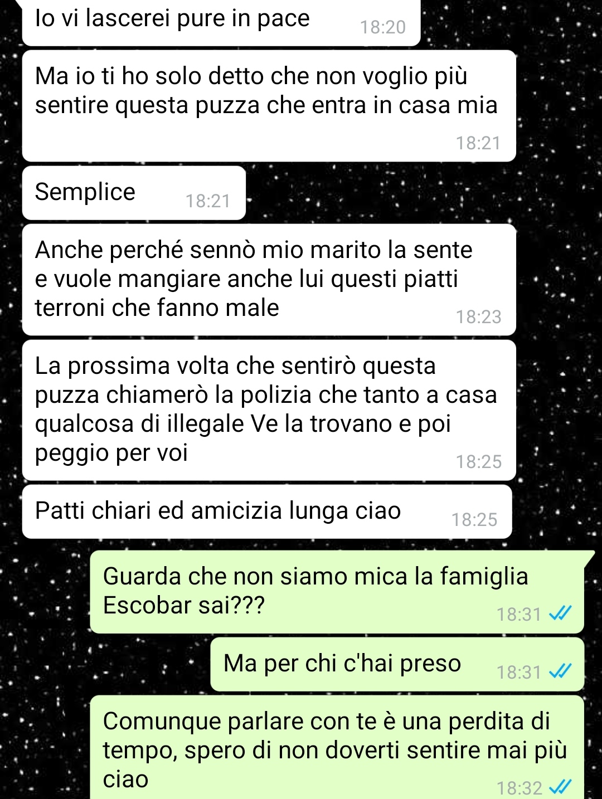Select the message about calling 'la polizia'
The height and width of the screenshot is (799, 602).
click(x=269, y=410)
